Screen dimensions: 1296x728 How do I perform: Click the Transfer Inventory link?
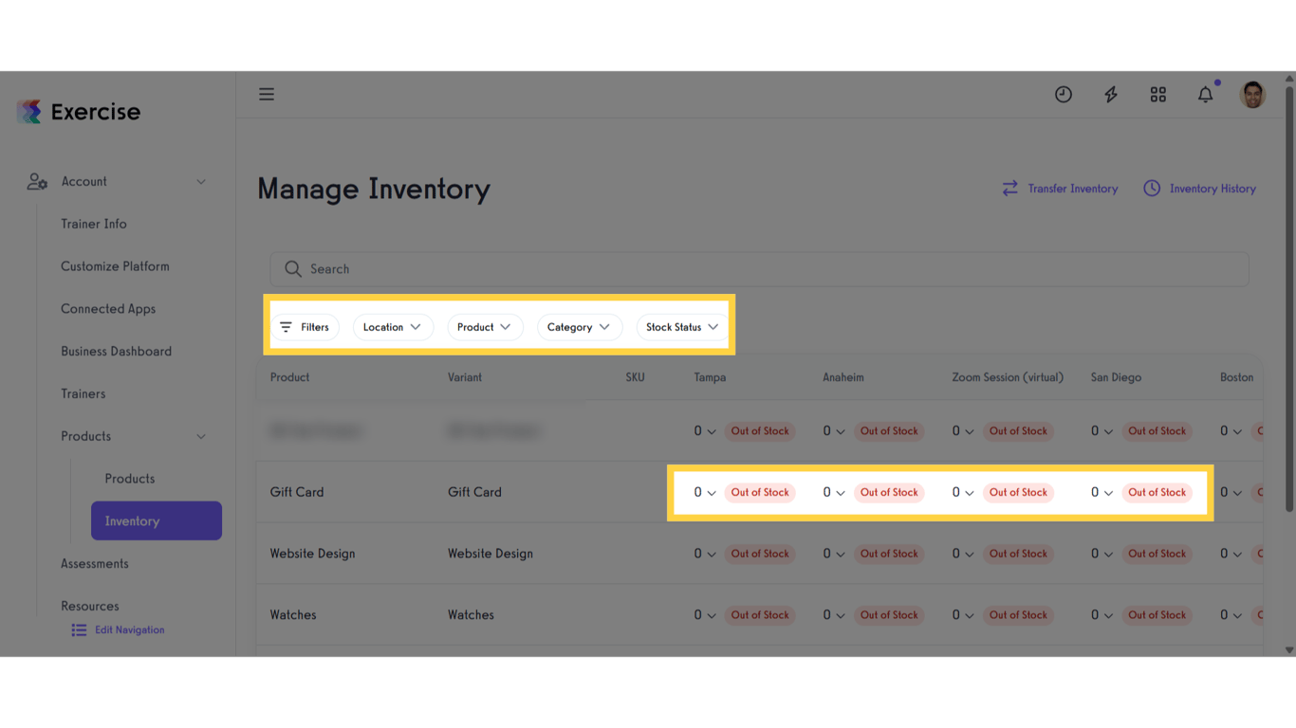[x=1060, y=188]
